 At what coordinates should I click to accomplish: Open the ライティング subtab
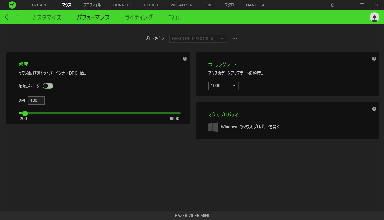[x=139, y=17]
